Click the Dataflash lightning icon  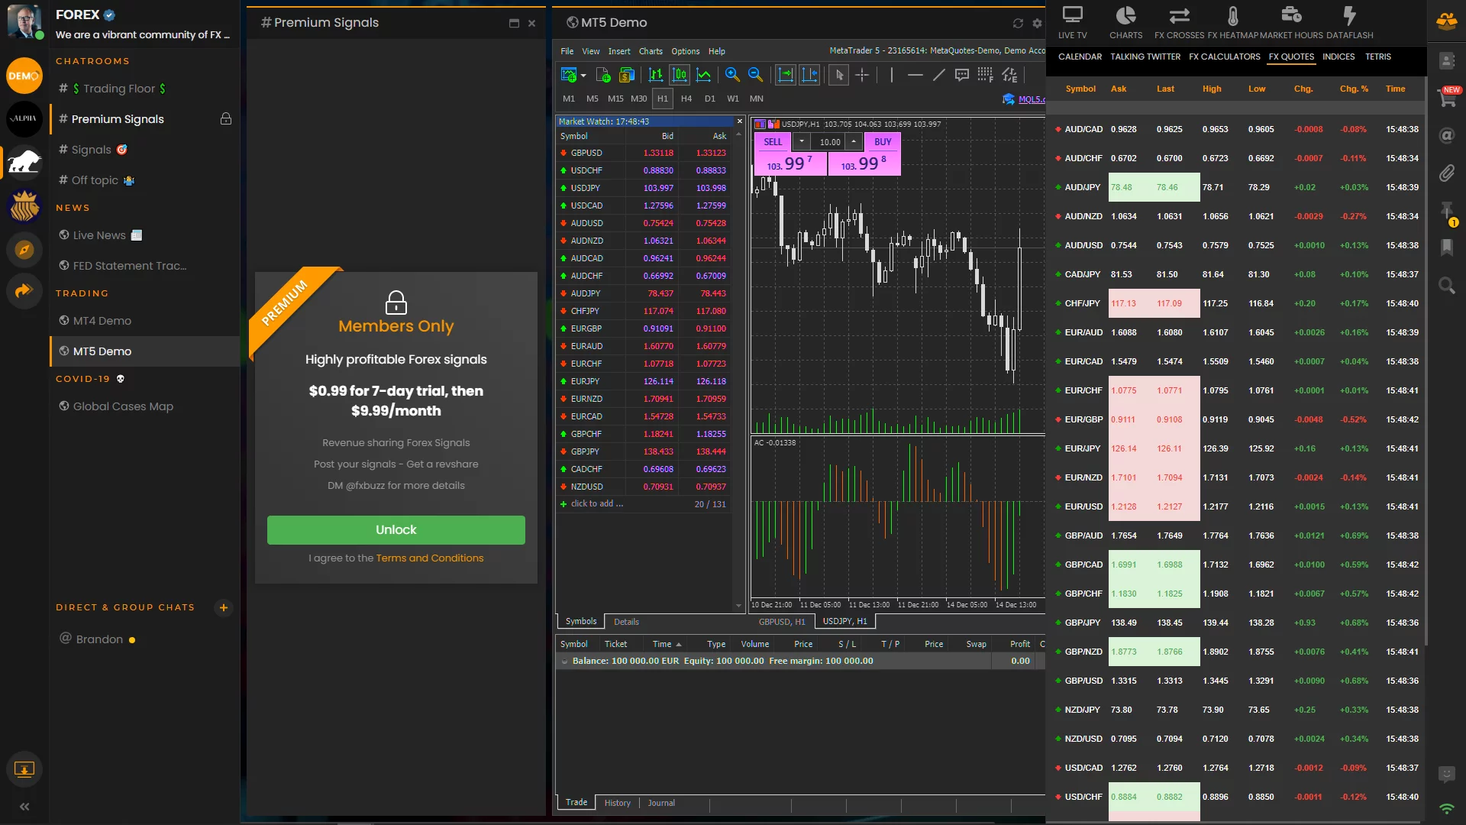pyautogui.click(x=1349, y=16)
